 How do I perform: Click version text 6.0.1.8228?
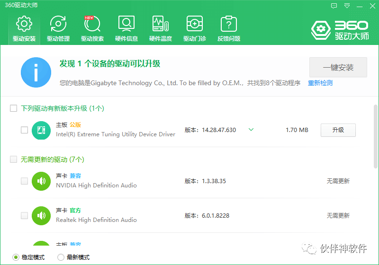(216, 216)
